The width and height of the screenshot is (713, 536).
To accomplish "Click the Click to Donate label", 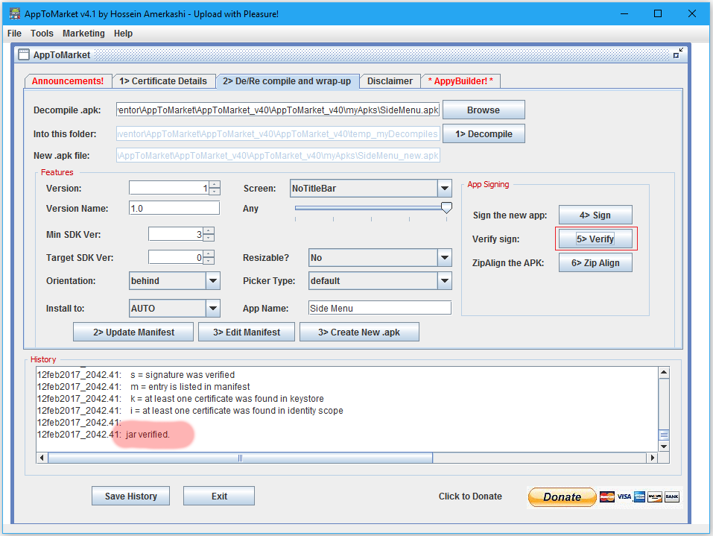I will point(470,496).
